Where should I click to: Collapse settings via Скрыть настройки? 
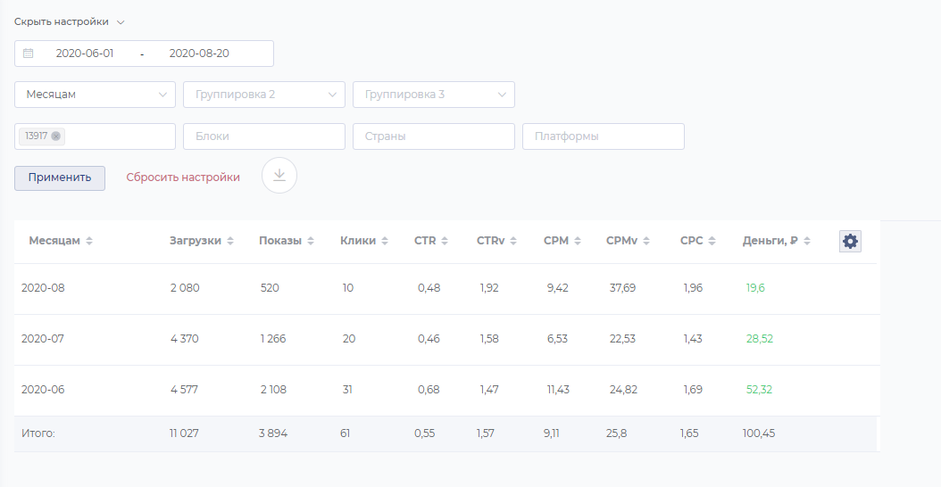click(69, 21)
